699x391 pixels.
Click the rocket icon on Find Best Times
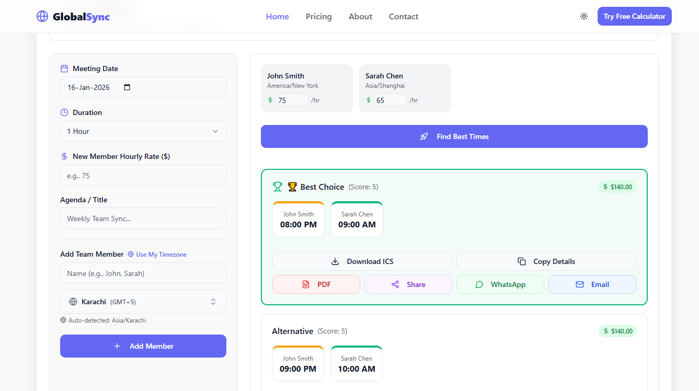tap(424, 136)
